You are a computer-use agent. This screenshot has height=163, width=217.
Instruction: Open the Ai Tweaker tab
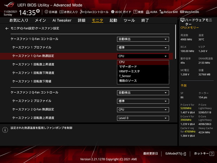click(62, 20)
